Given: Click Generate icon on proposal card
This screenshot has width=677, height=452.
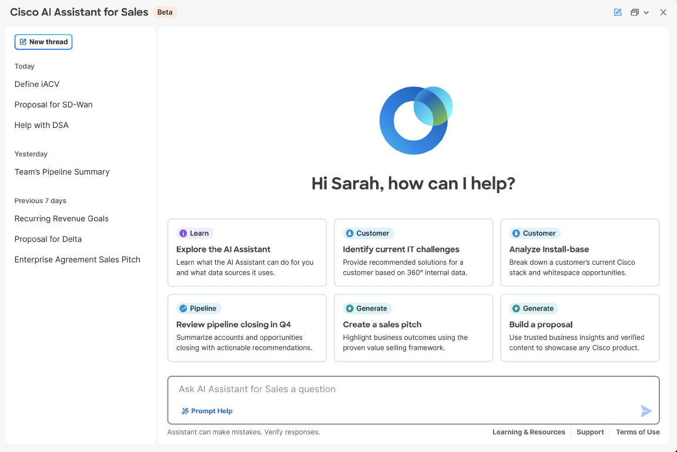Looking at the screenshot, I should [516, 308].
